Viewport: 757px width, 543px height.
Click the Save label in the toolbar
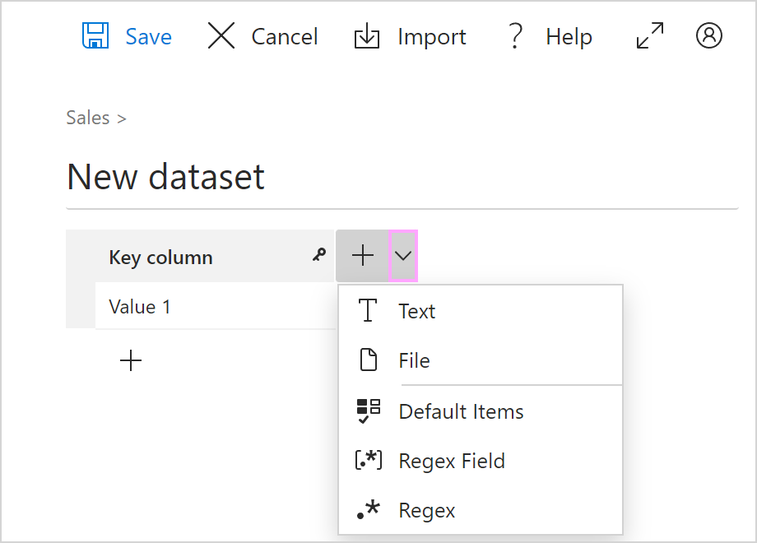149,37
